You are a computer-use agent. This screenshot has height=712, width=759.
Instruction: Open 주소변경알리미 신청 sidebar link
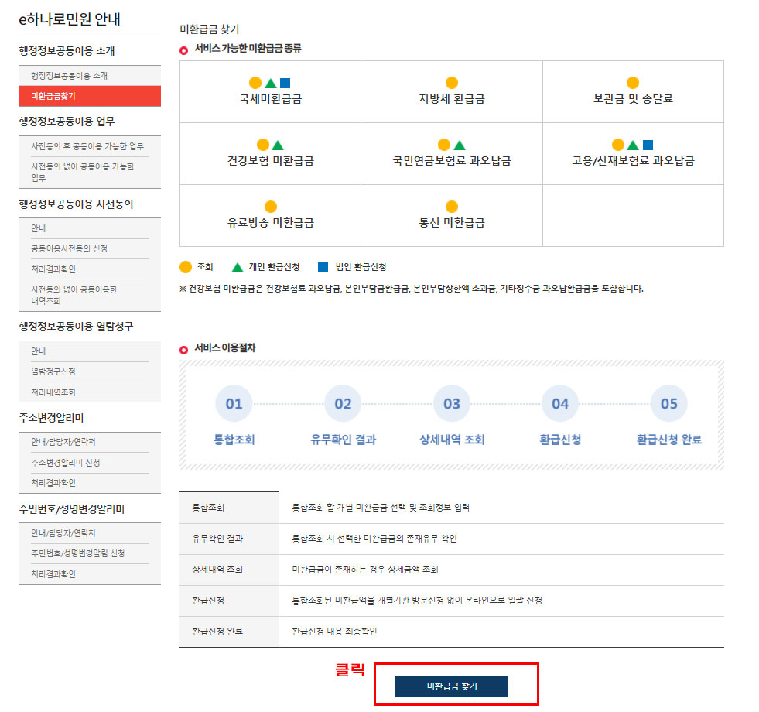tap(65, 463)
